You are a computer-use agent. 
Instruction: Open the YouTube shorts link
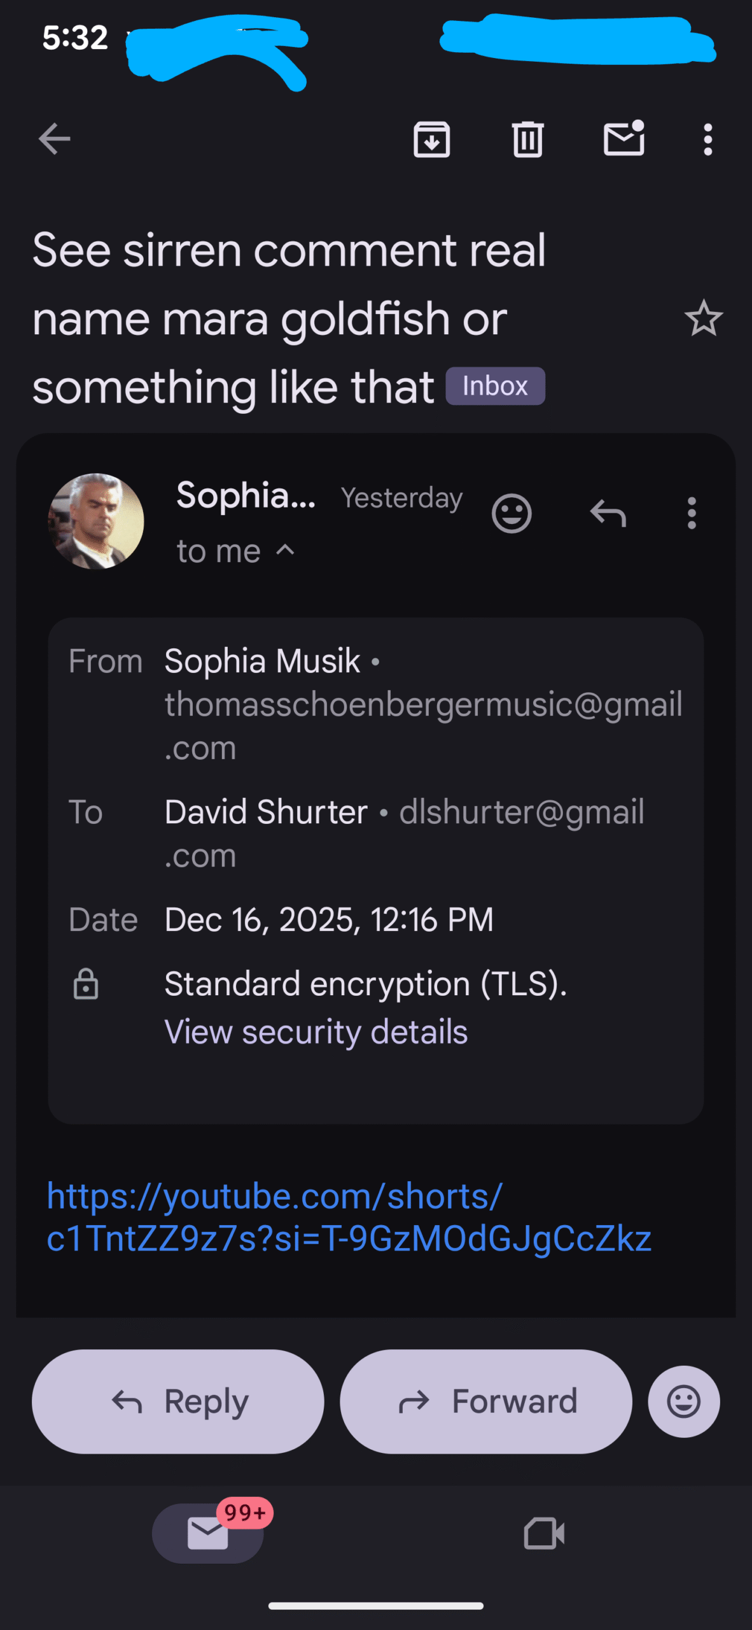[349, 1217]
